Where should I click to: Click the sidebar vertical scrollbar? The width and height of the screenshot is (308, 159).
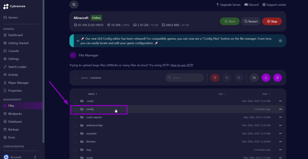(43, 72)
